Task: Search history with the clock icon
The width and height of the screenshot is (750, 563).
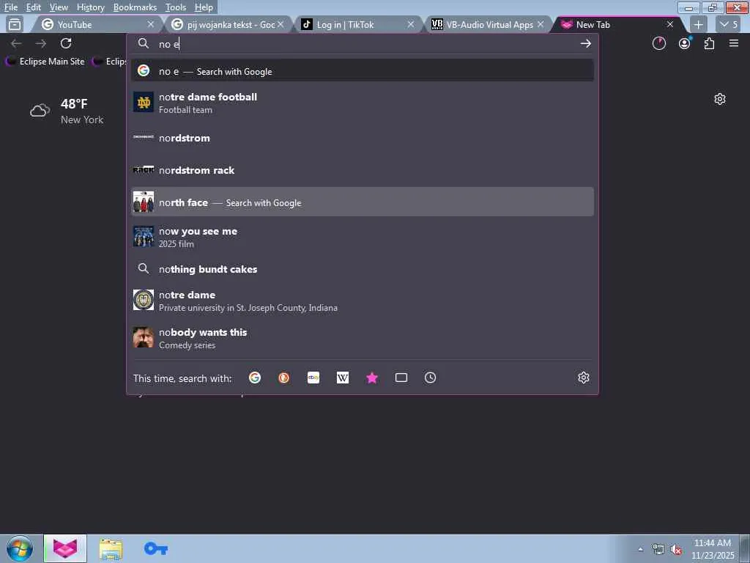Action: [x=430, y=378]
